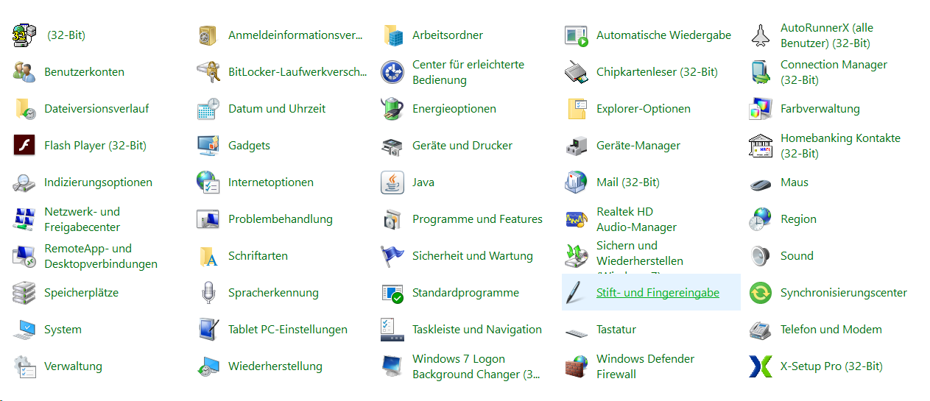Open the Internetoptionen globe icon
The width and height of the screenshot is (930, 401).
(208, 182)
